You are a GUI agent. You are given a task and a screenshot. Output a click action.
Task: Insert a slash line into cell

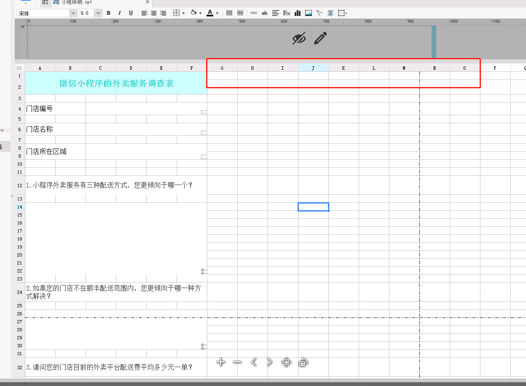(x=319, y=13)
